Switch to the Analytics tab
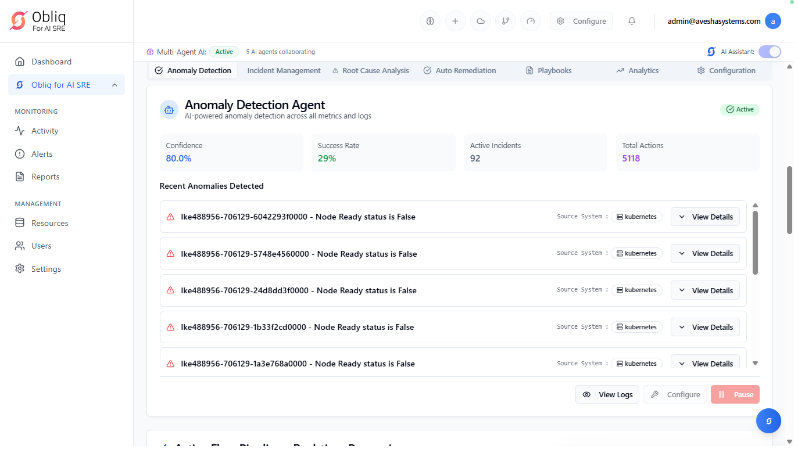The height and width of the screenshot is (453, 798). 638,70
